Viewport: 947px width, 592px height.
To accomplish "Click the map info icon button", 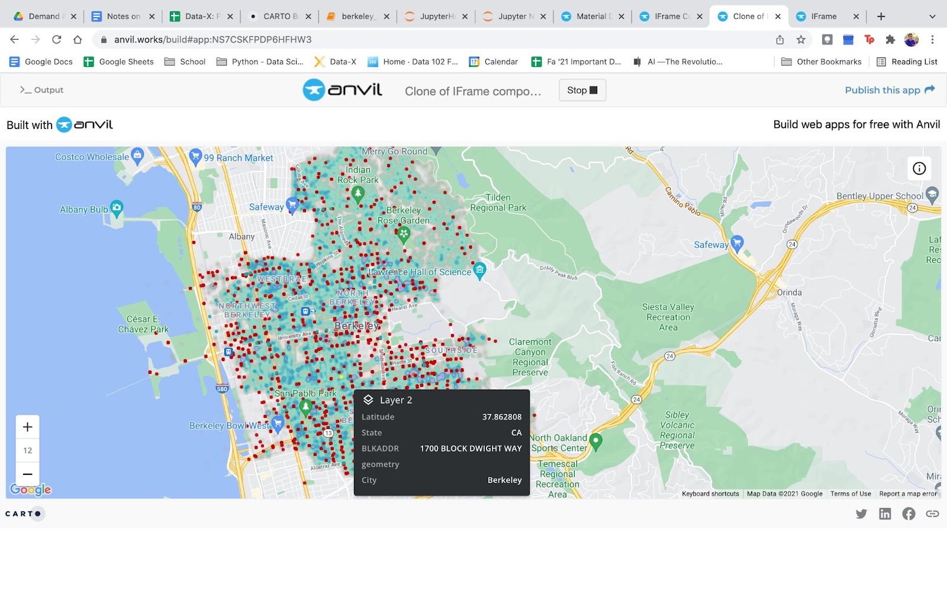I will click(919, 169).
